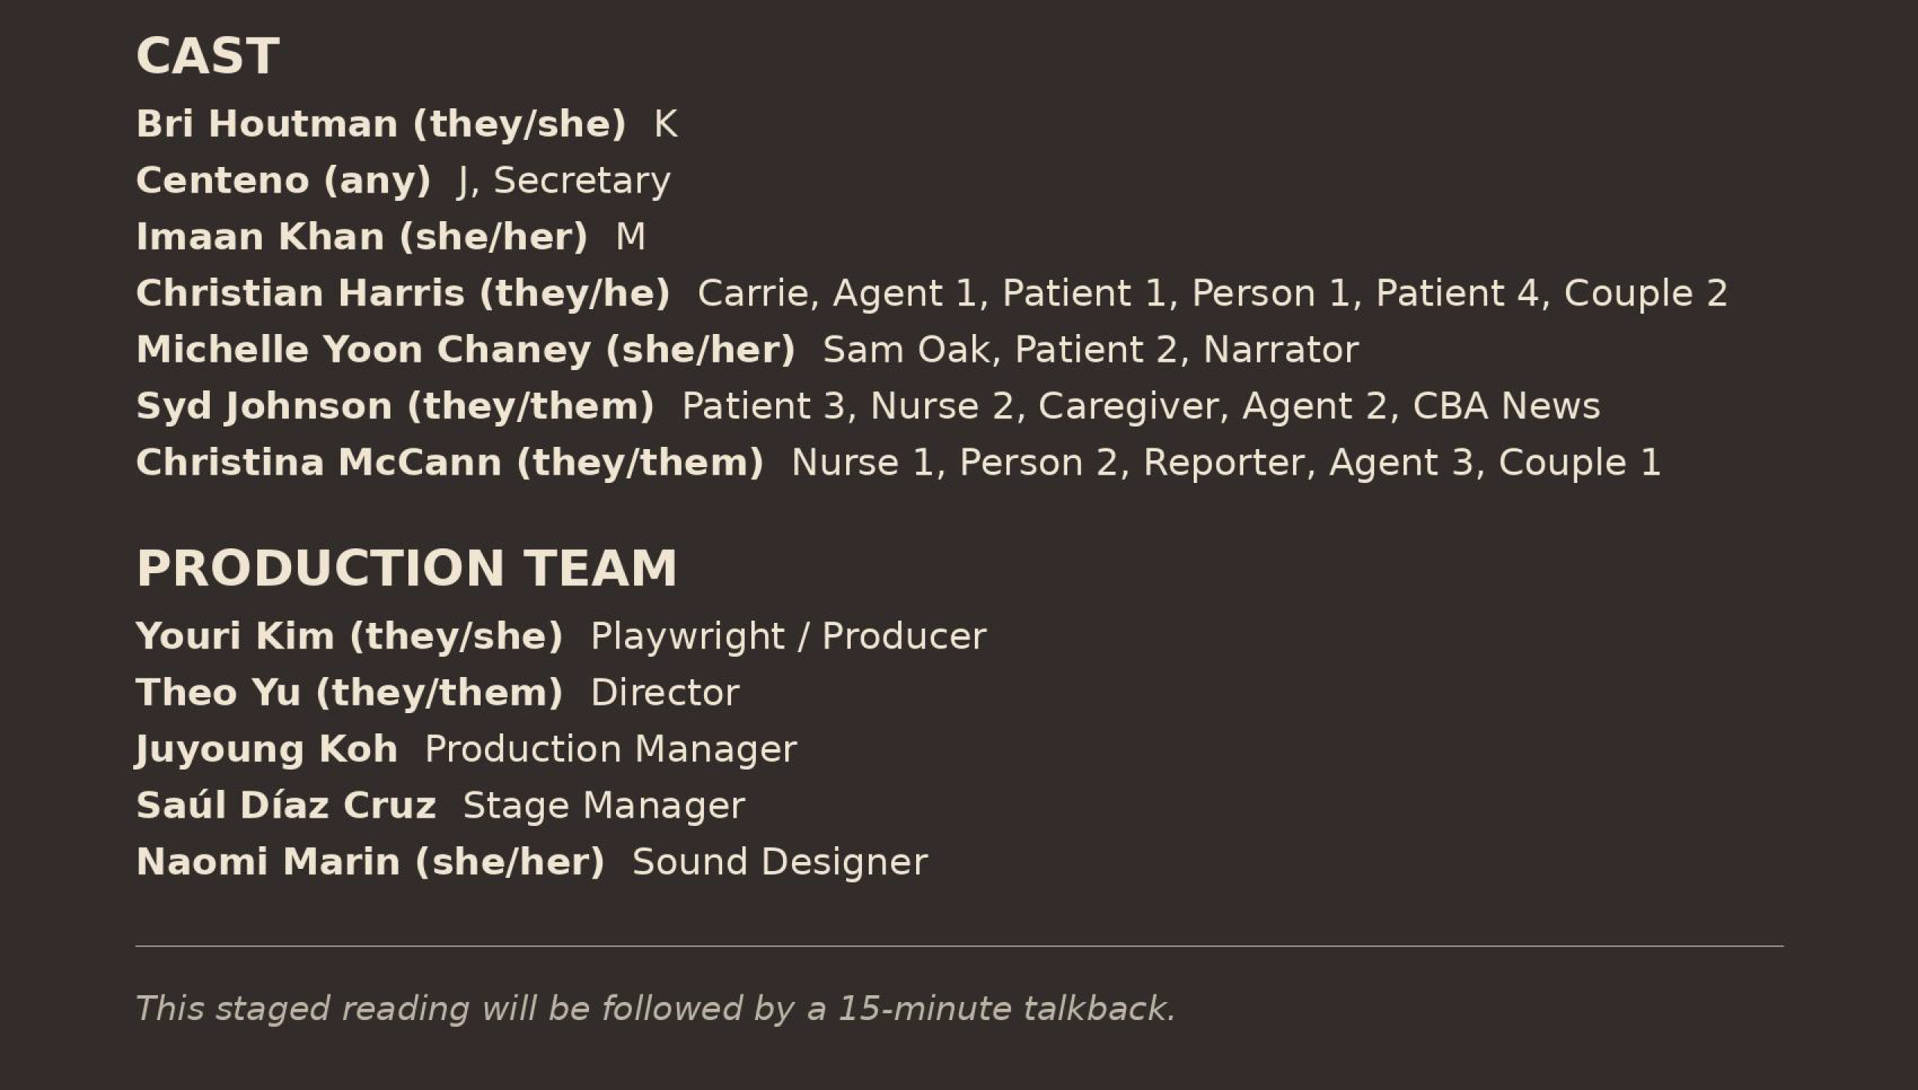Click Centeno's role text 'J, Secretary'
This screenshot has width=1918, height=1090.
tap(563, 181)
